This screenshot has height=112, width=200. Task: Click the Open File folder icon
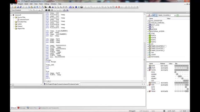(x=15, y=7)
